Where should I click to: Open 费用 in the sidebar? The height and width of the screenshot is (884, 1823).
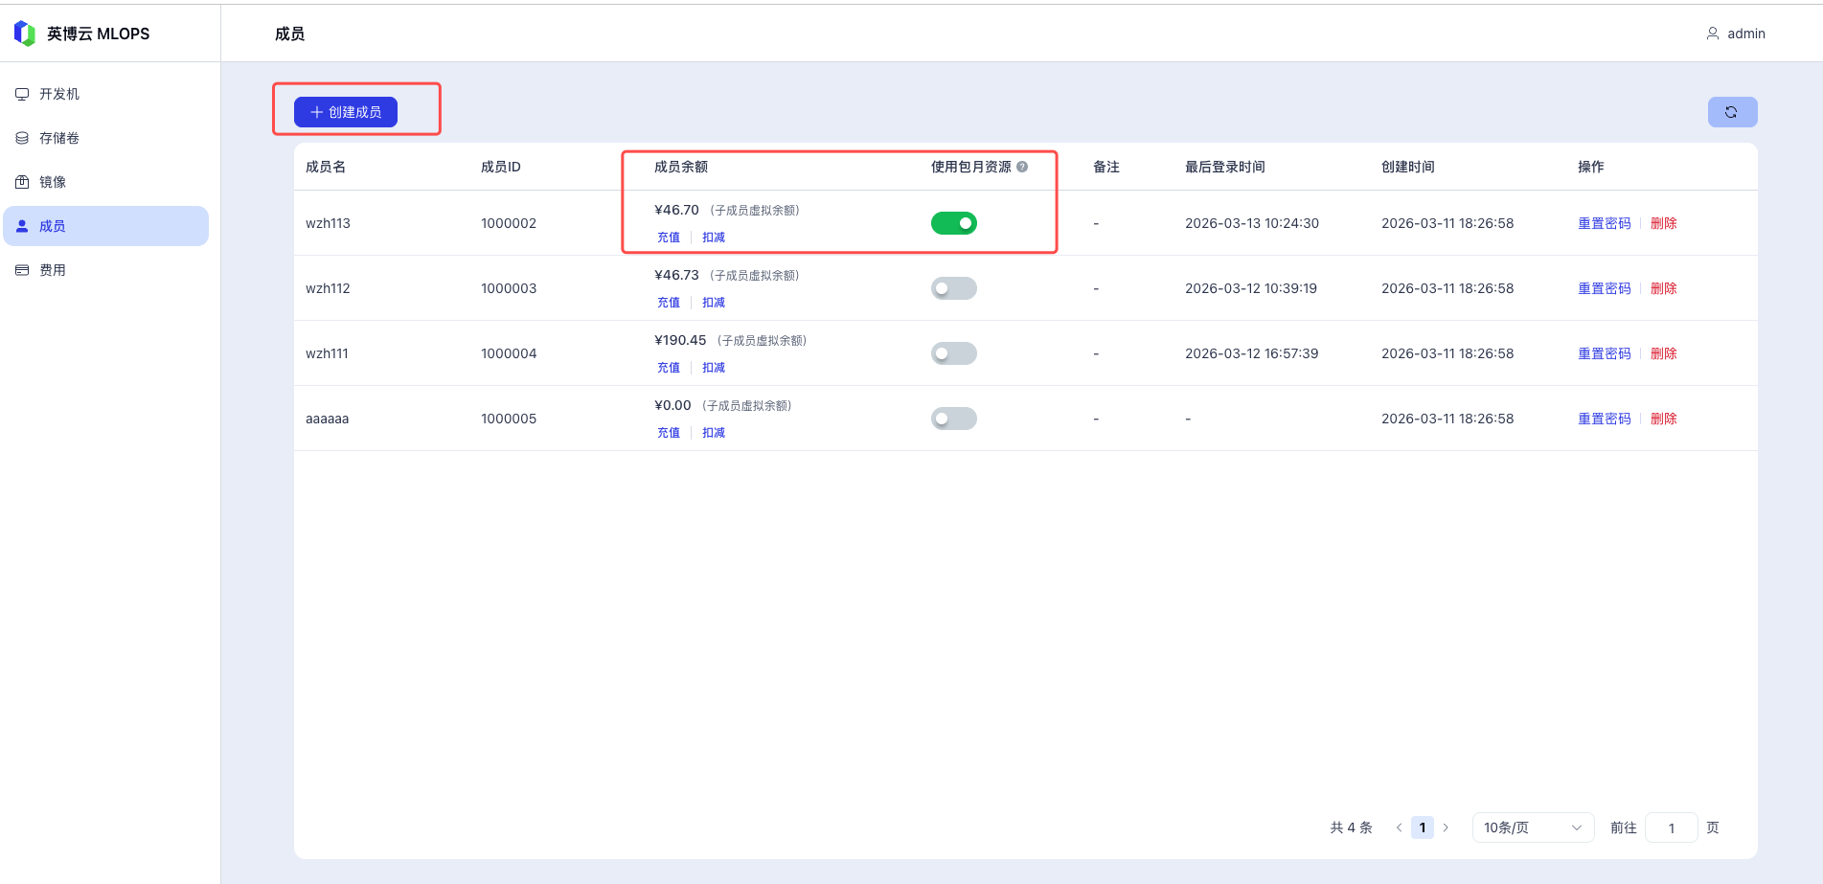click(x=53, y=270)
